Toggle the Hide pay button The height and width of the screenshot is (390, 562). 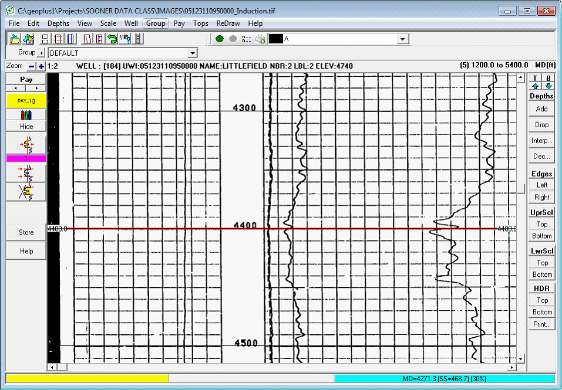(x=26, y=126)
